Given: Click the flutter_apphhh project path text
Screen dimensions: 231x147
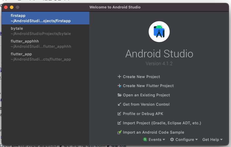Looking at the screenshot, I should coord(41,46).
